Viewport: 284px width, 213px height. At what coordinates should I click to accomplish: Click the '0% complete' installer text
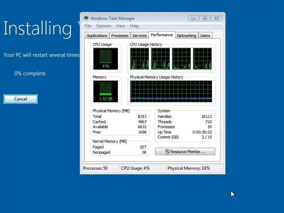coord(30,73)
